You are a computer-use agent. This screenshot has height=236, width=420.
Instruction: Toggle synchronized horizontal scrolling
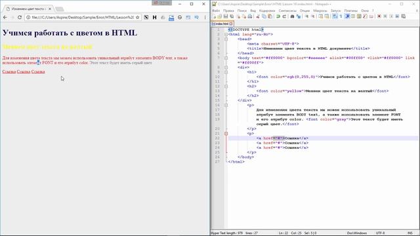[x=327, y=16]
